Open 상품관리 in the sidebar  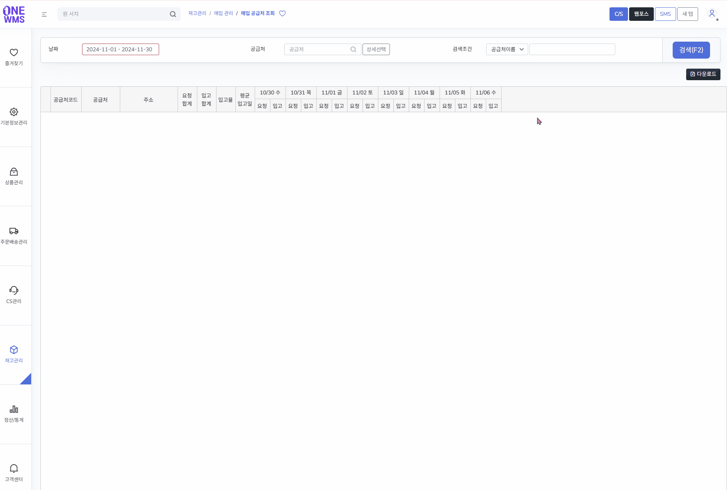point(14,176)
